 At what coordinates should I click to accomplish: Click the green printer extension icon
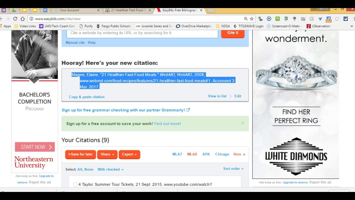tap(278, 19)
